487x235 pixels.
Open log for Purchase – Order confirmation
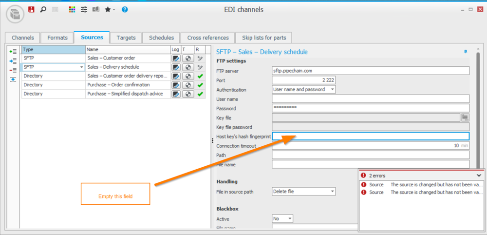coord(176,85)
